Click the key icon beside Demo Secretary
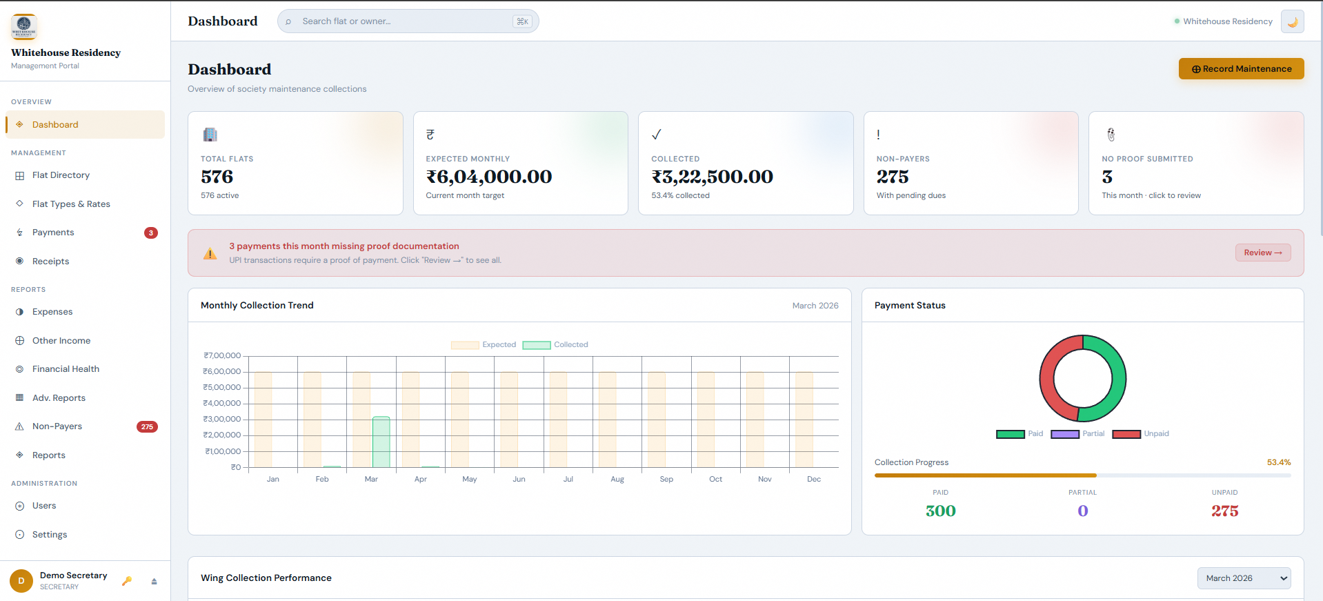 pos(127,581)
